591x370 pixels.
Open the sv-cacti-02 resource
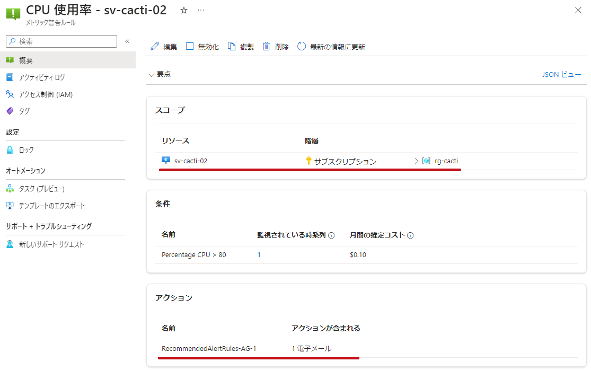pyautogui.click(x=191, y=161)
